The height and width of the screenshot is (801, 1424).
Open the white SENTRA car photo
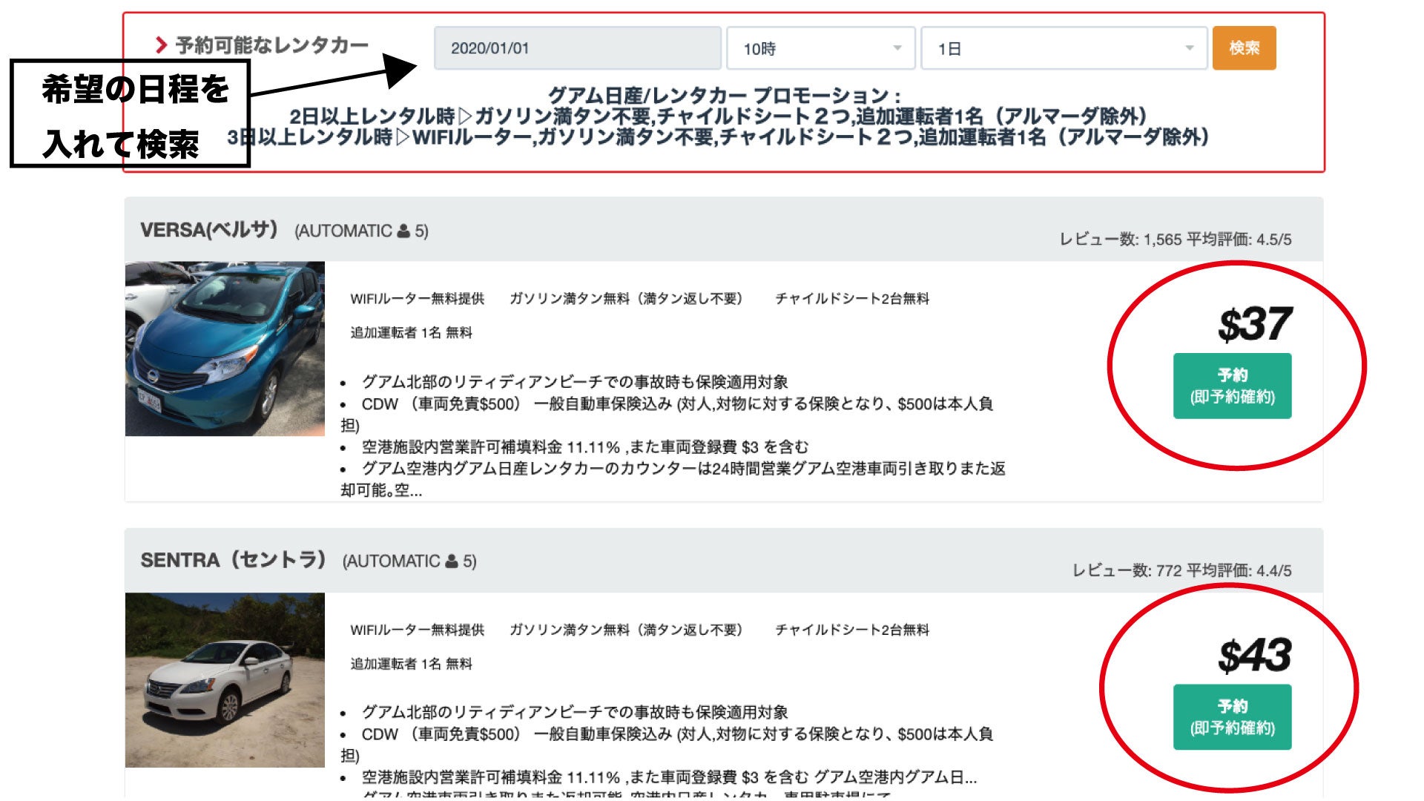[x=225, y=679]
